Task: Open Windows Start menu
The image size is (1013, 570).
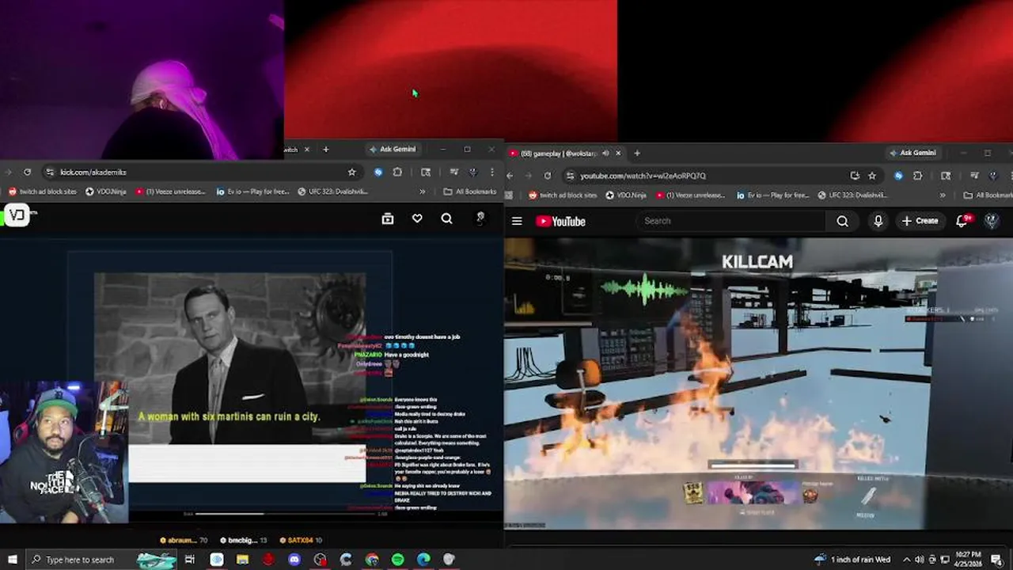Action: (x=12, y=560)
